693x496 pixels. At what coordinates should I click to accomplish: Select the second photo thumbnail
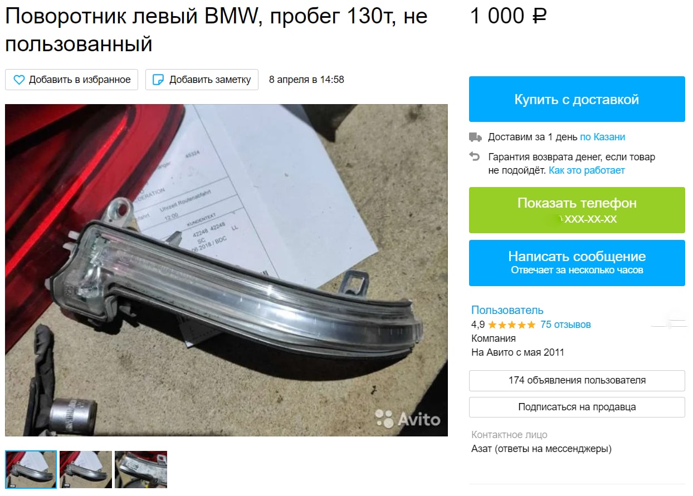[86, 469]
